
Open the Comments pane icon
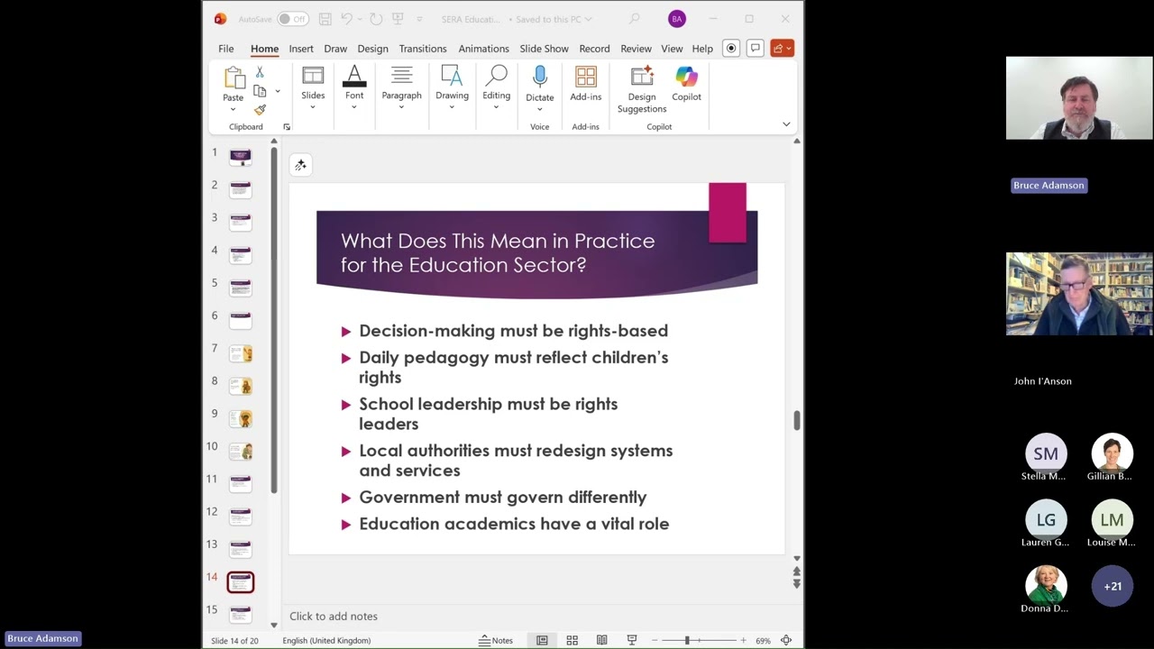[756, 49]
